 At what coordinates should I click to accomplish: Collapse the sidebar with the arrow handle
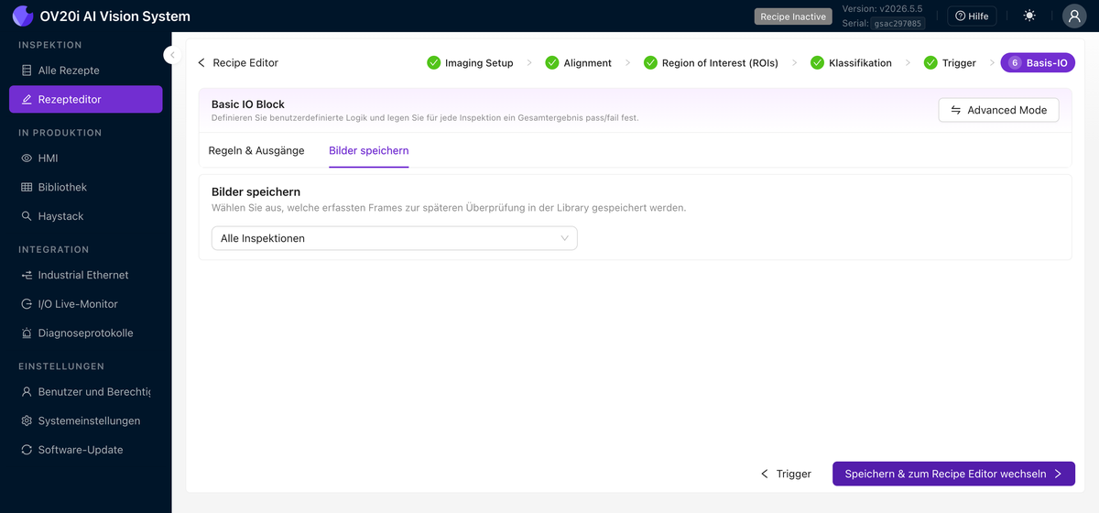171,55
